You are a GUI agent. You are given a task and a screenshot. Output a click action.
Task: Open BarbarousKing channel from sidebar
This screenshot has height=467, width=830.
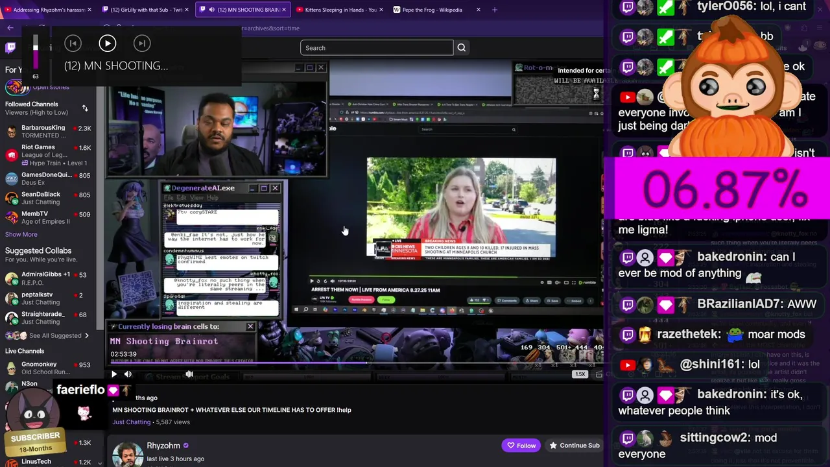coord(48,132)
